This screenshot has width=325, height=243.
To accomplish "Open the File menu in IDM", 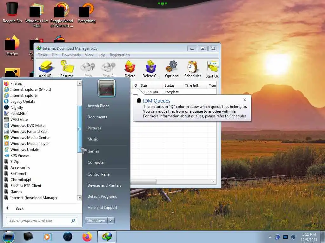I will click(55, 55).
